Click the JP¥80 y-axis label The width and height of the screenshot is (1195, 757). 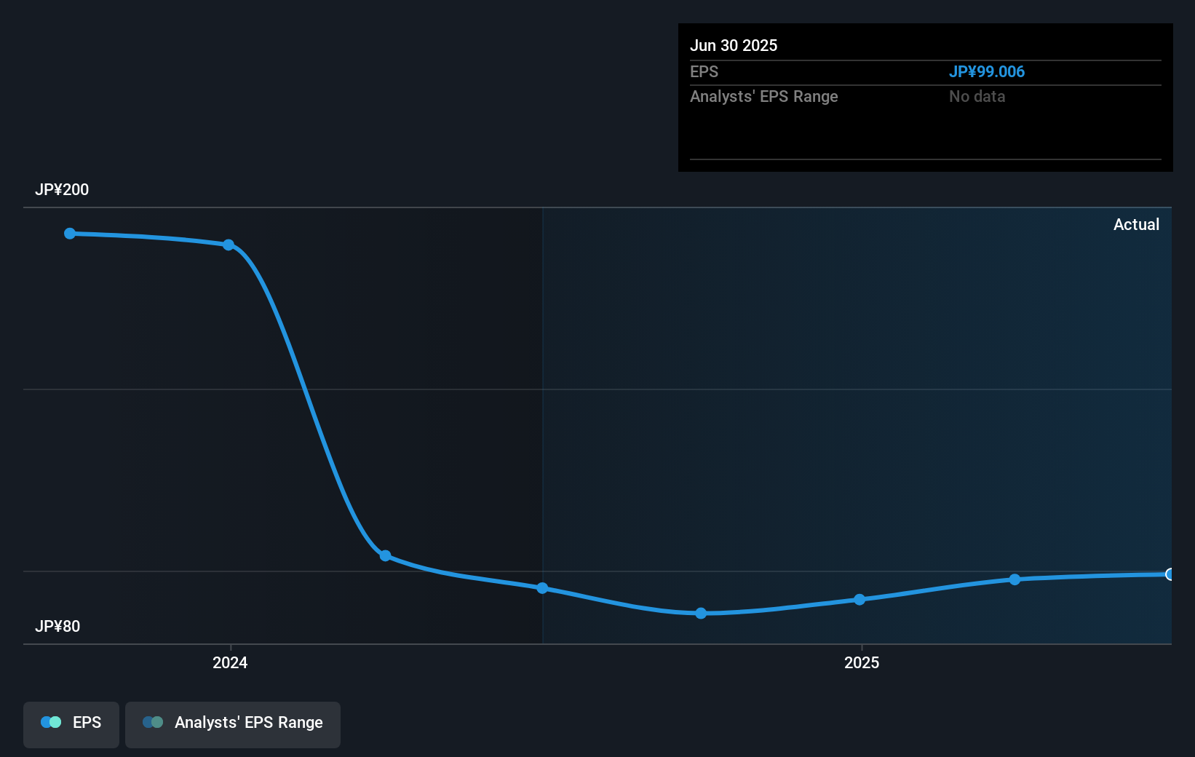click(x=57, y=626)
